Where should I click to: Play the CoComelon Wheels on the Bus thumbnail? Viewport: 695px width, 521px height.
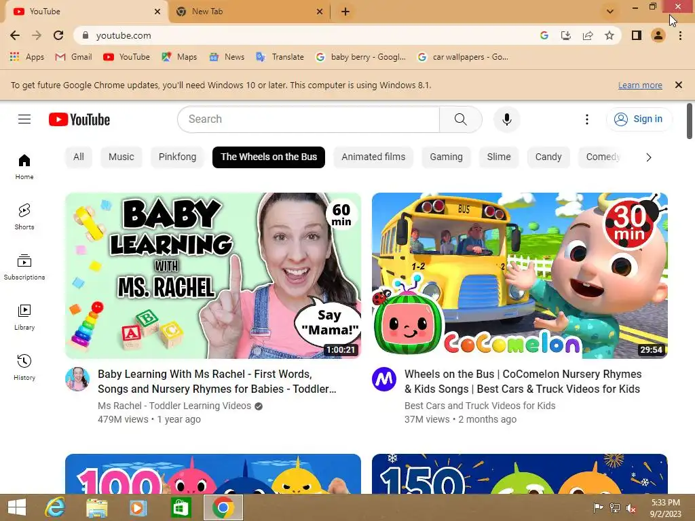[519, 275]
